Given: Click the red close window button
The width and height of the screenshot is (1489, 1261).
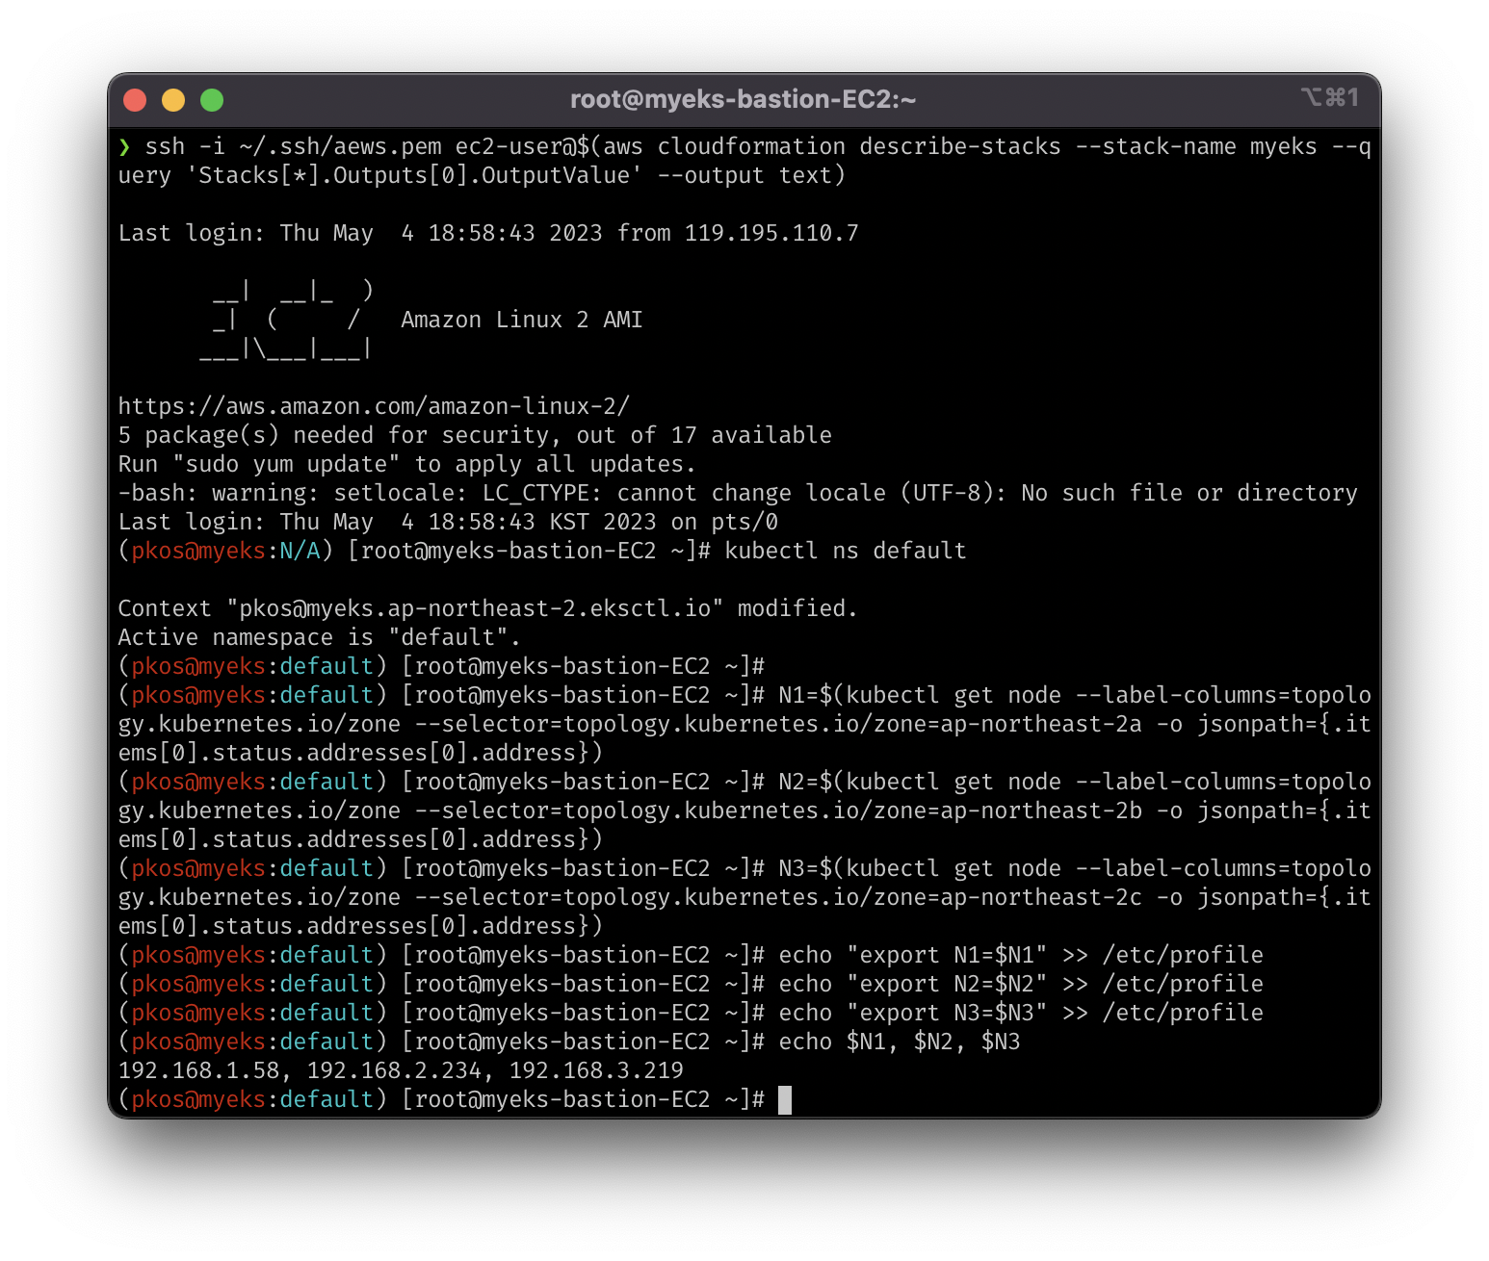Looking at the screenshot, I should click(135, 100).
